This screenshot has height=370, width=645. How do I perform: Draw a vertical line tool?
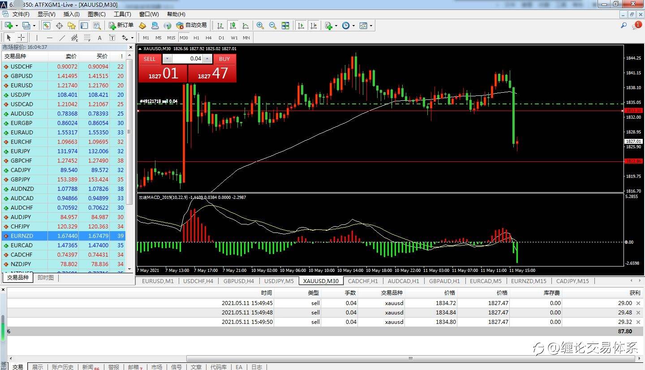pyautogui.click(x=37, y=38)
